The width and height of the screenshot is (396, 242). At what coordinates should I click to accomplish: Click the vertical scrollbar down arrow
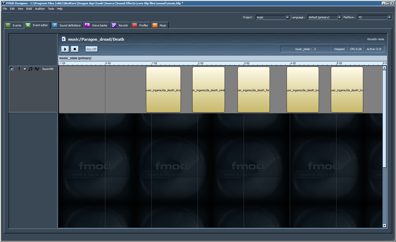pos(384,225)
